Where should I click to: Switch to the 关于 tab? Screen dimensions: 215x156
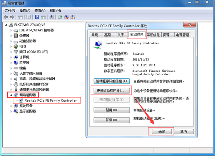[122, 35]
